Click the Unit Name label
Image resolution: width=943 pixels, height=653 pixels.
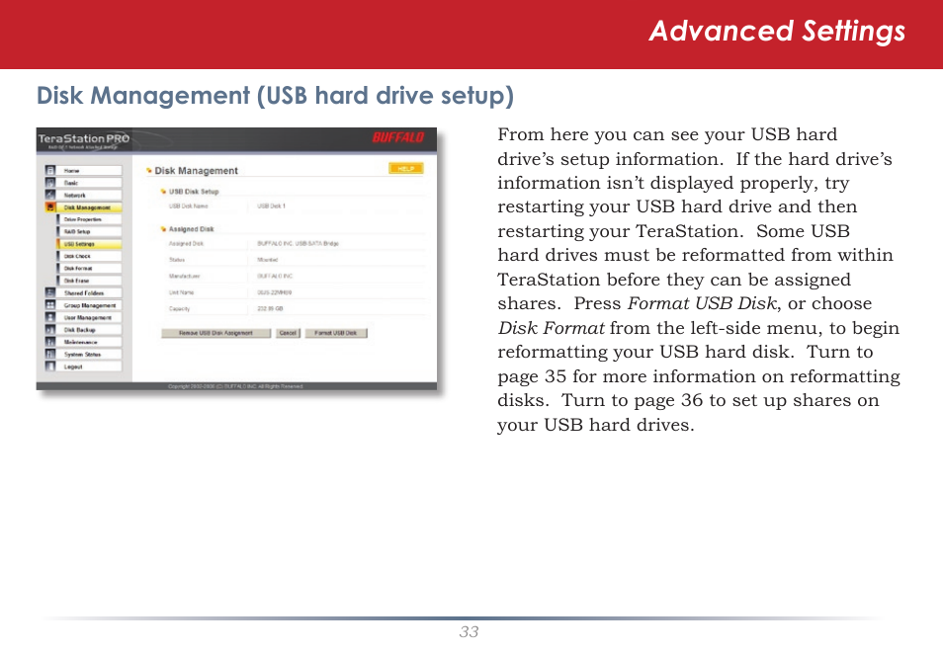(x=182, y=292)
